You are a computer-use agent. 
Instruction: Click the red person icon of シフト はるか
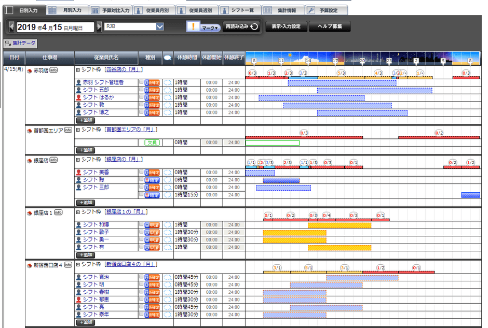point(78,97)
